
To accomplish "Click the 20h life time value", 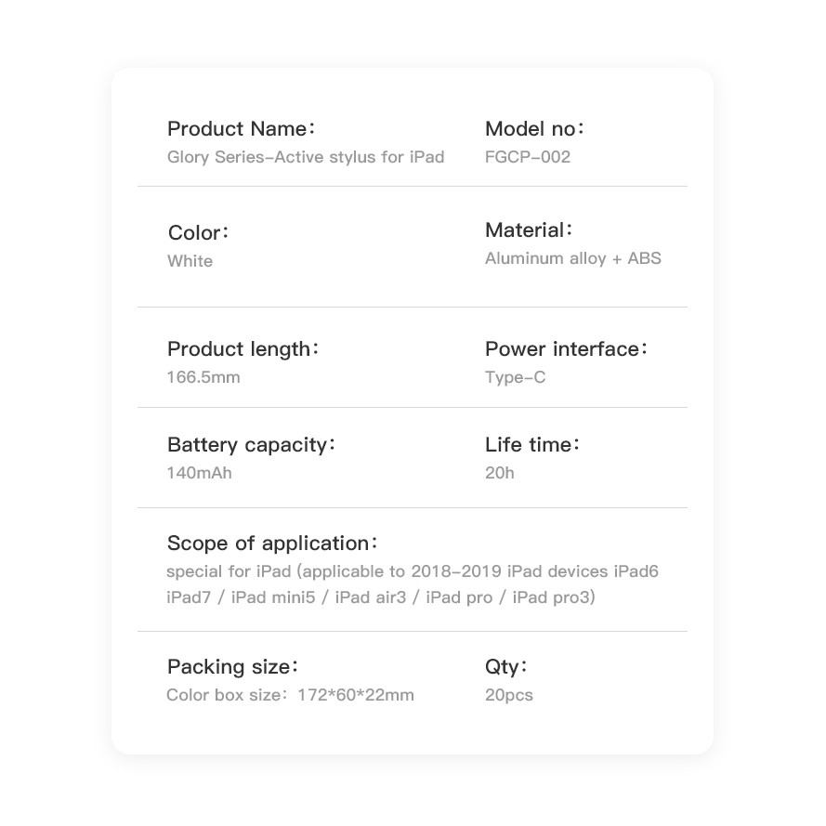I will coord(500,473).
